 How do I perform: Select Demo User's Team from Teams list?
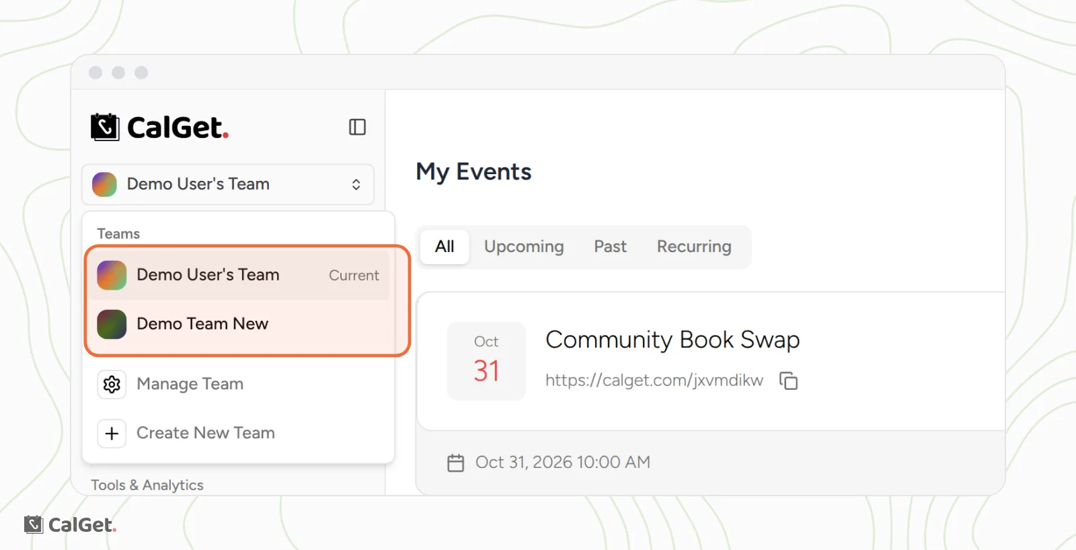click(x=239, y=275)
